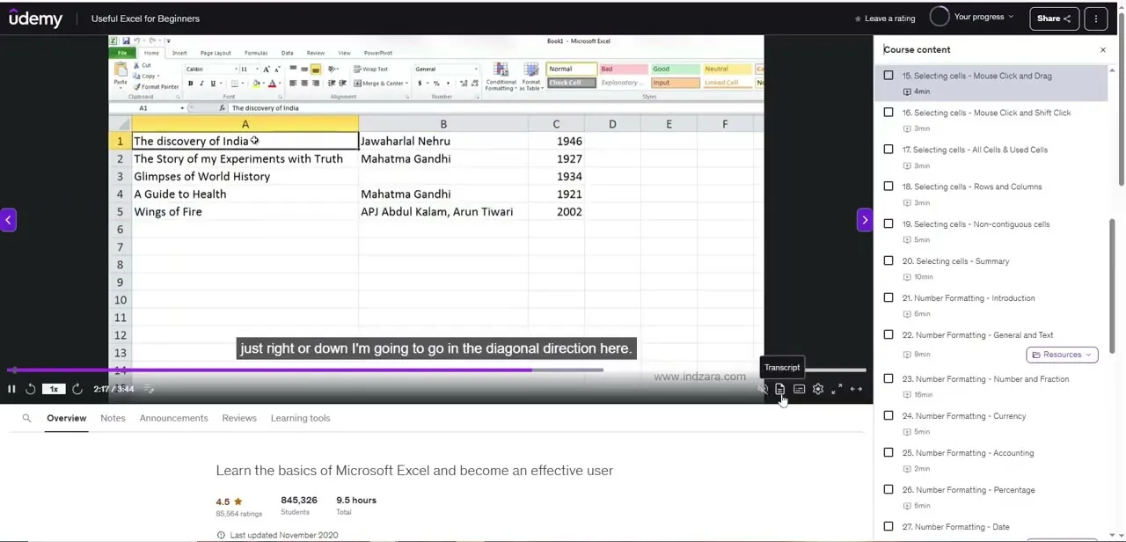
Task: Close the Course content sidebar
Action: pyautogui.click(x=1102, y=50)
